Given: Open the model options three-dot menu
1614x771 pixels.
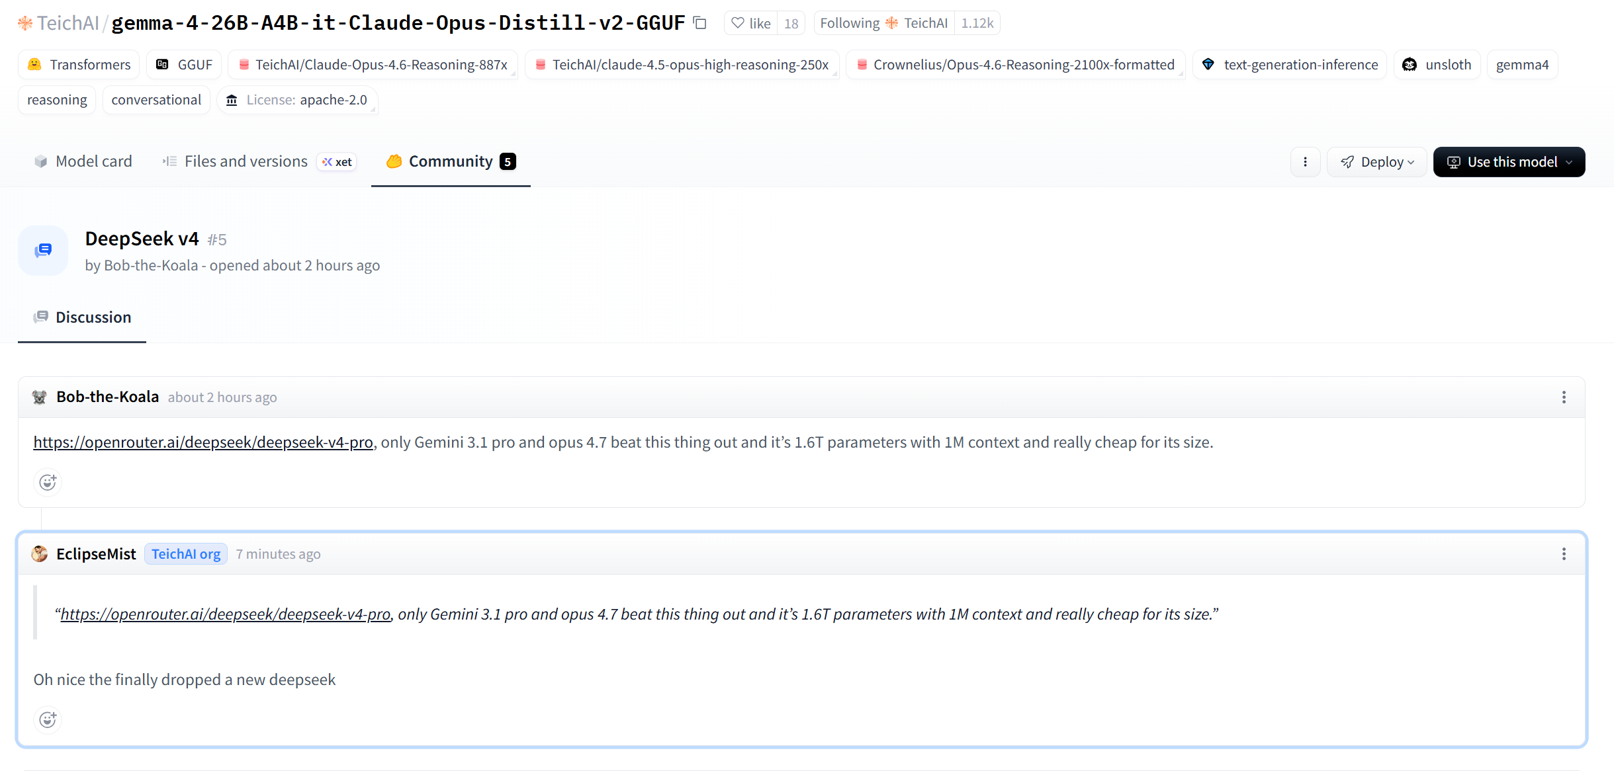Looking at the screenshot, I should (1305, 162).
